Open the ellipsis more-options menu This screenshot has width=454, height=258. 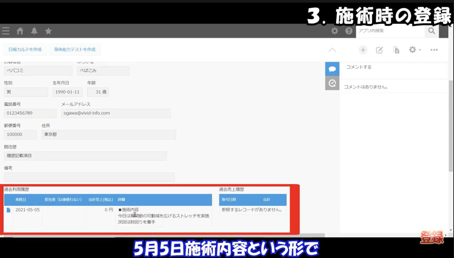point(434,50)
